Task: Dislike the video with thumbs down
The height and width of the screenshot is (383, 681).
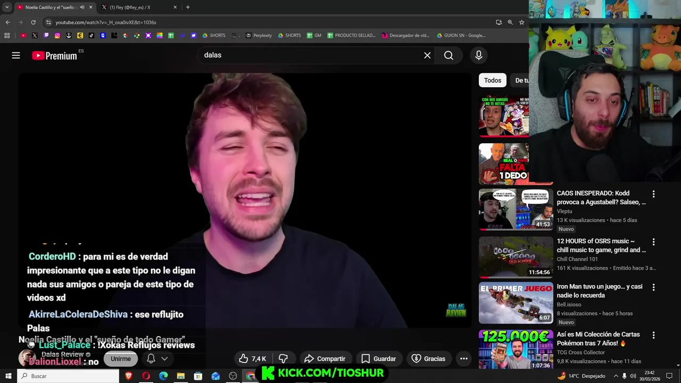Action: (x=284, y=359)
